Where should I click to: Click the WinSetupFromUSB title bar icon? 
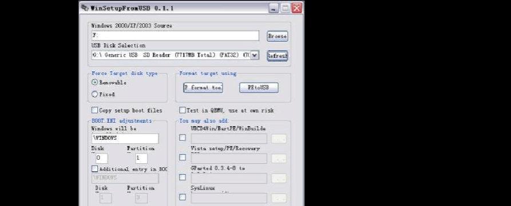point(85,7)
